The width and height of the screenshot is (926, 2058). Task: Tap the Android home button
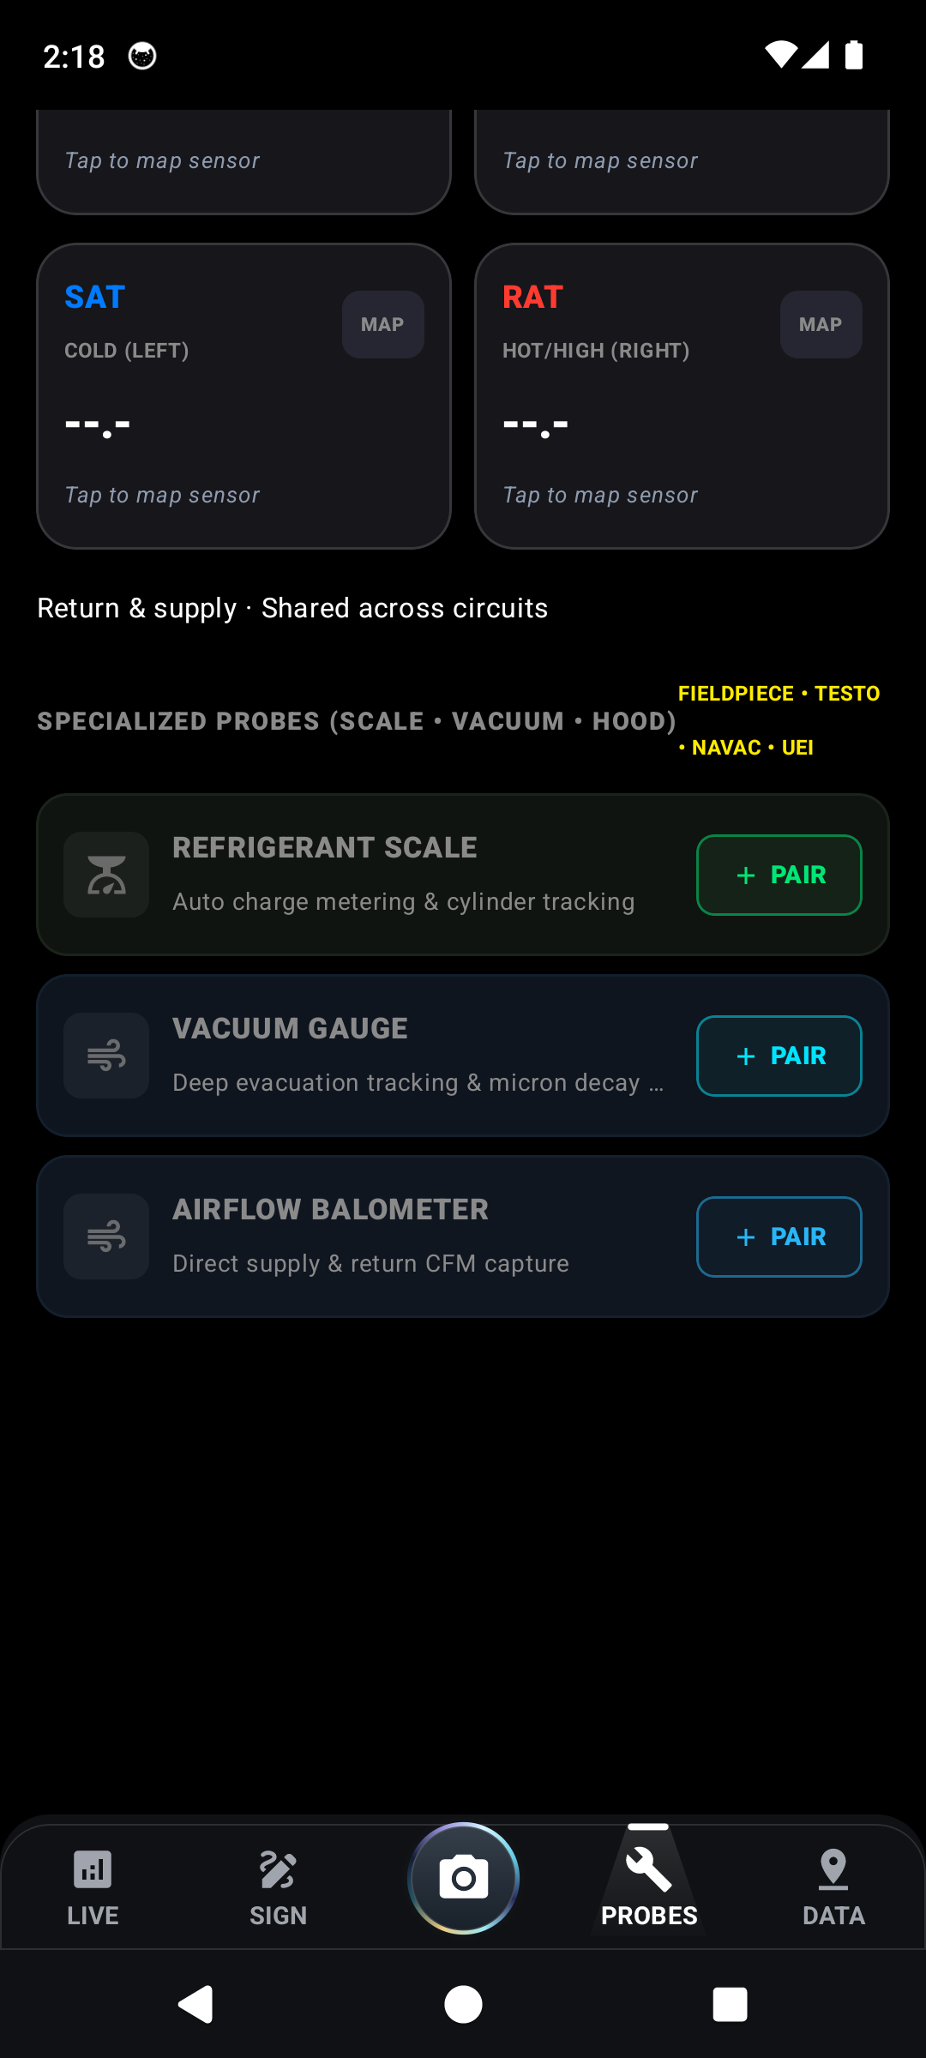point(463,2004)
